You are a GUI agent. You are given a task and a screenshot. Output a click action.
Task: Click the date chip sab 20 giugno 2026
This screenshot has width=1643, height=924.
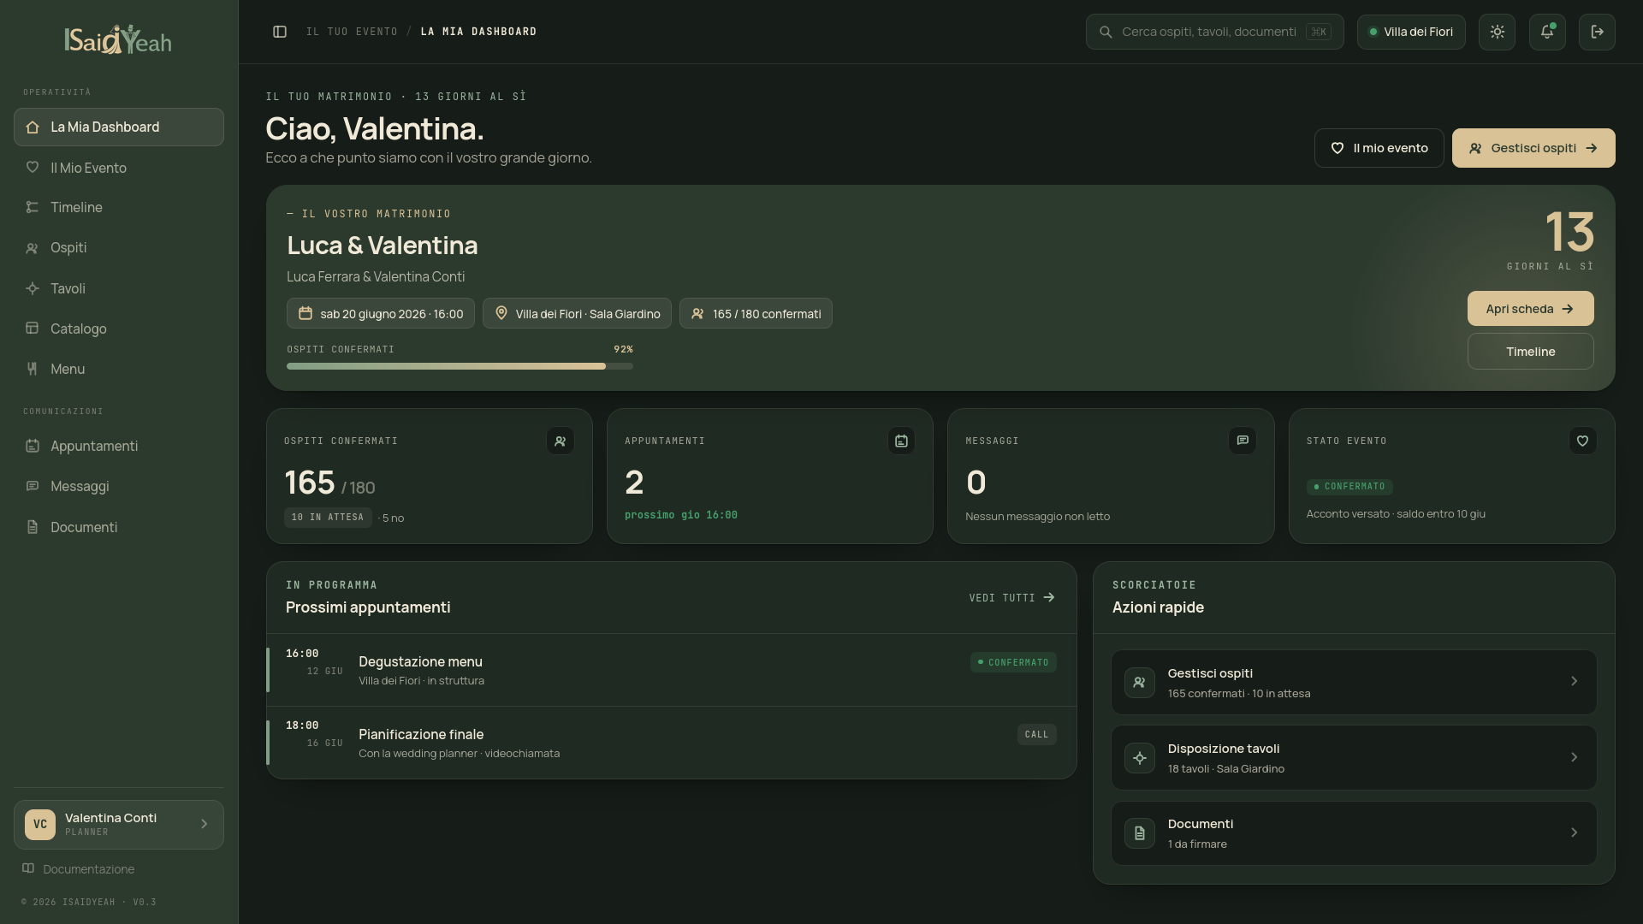coord(380,313)
